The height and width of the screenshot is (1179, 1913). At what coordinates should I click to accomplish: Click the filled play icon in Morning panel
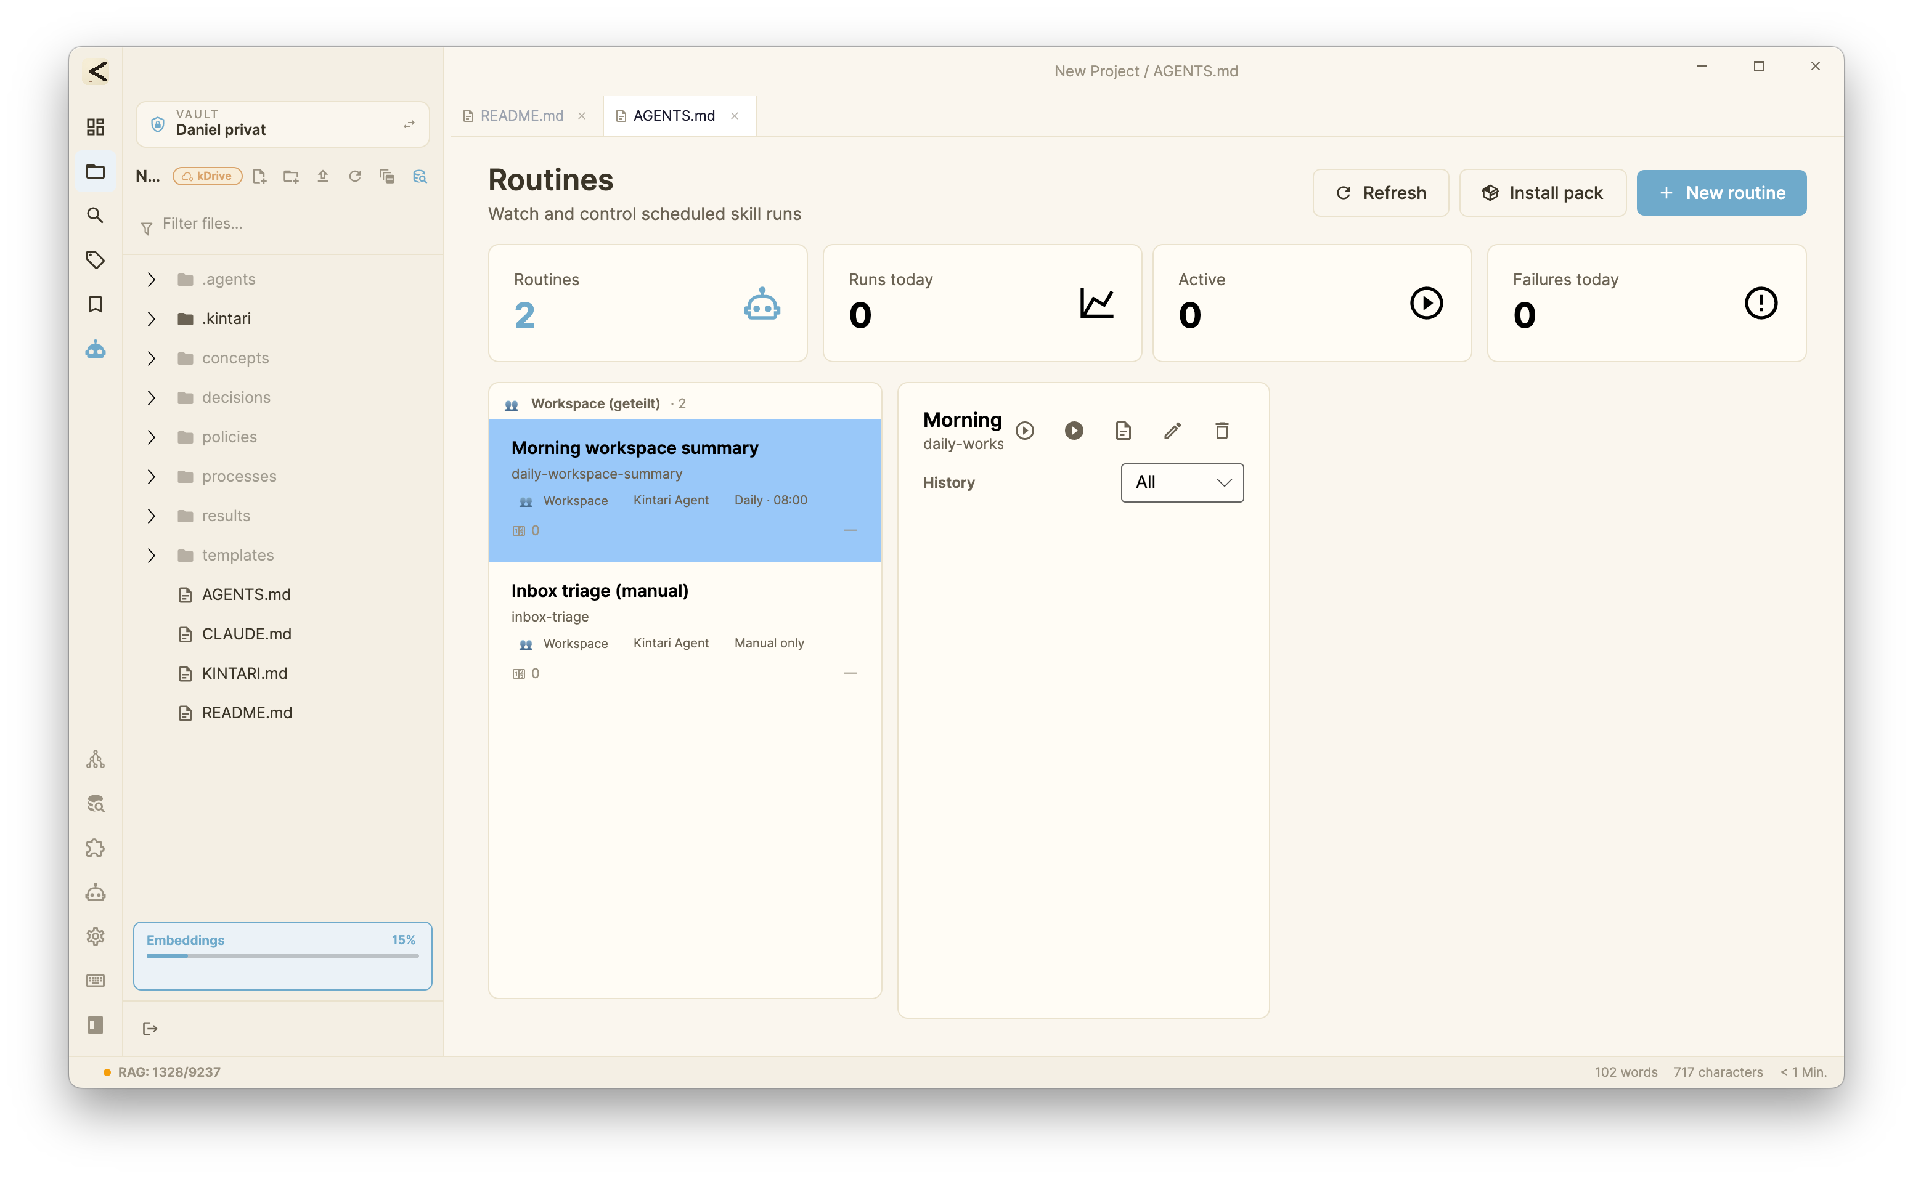1074,431
